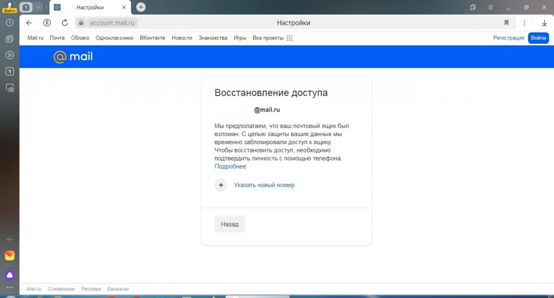
Task: Open History from the browser sidebar clock icon
Action: 10,23
